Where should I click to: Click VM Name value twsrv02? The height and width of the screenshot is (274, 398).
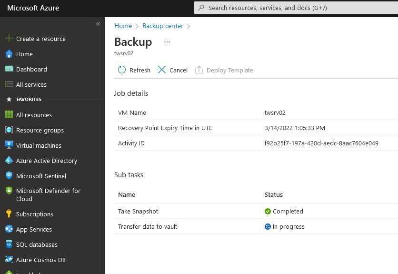pos(275,112)
